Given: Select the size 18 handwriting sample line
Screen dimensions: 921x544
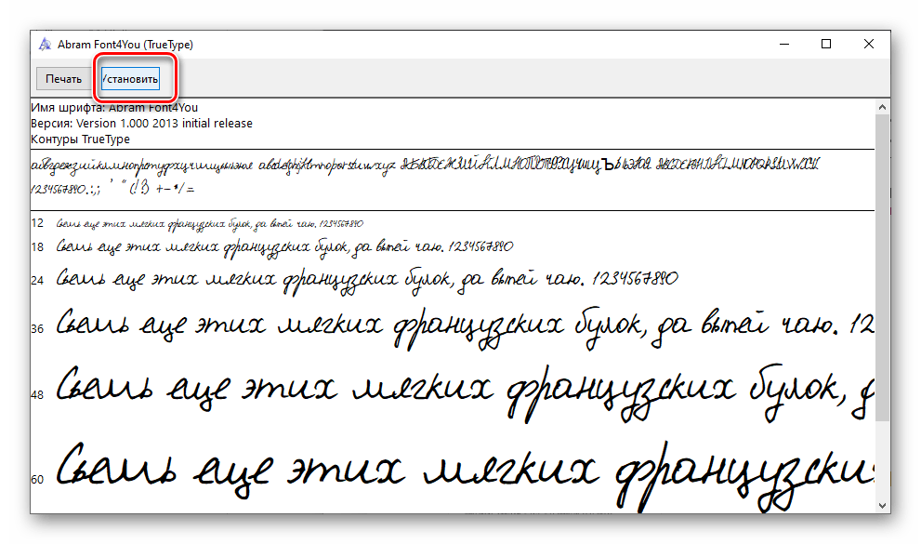Looking at the screenshot, I should (284, 247).
